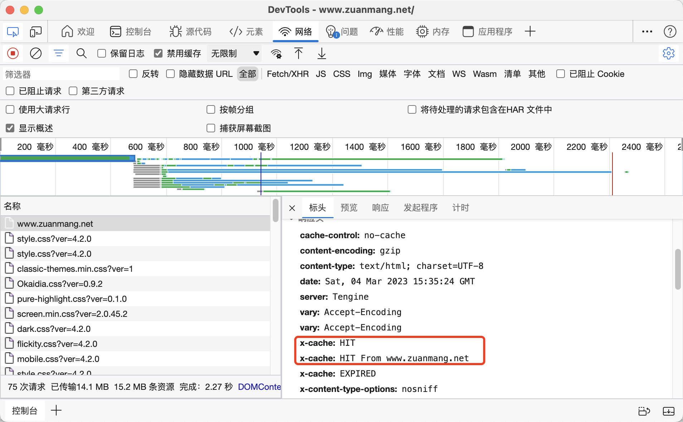Viewport: 683px width, 422px height.
Task: Select the style.css?ver=4.2.0 request
Action: click(54, 239)
